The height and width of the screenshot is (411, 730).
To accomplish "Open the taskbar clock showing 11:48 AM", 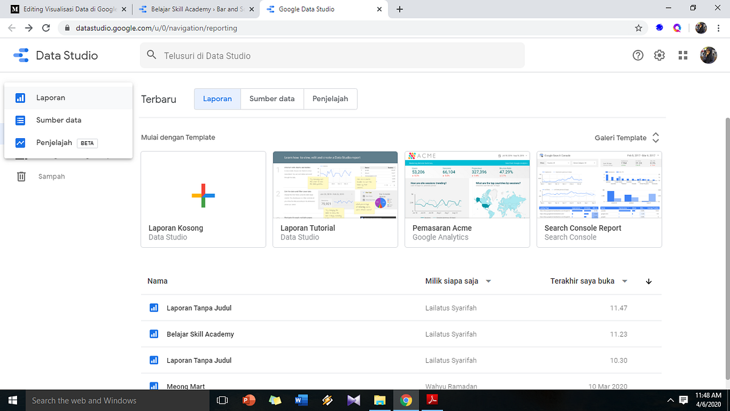I will (x=708, y=400).
